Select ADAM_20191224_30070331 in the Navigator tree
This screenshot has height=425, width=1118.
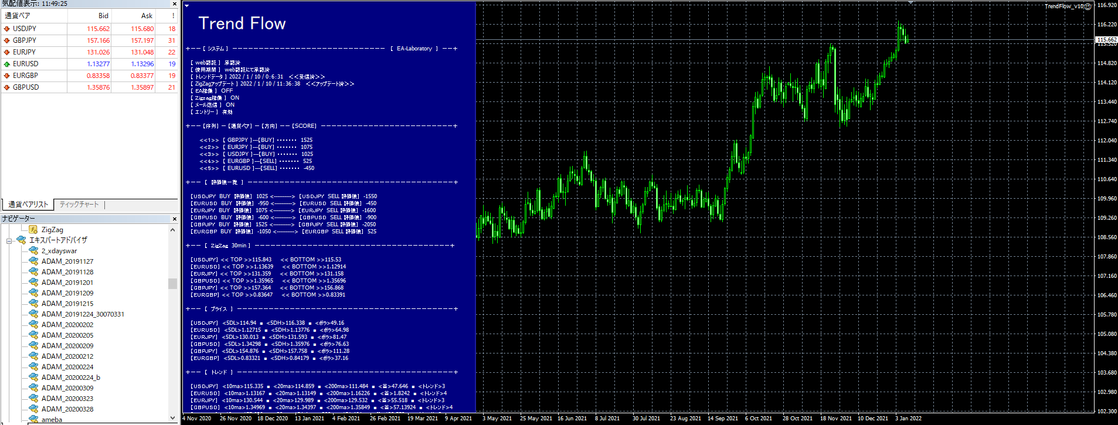pyautogui.click(x=83, y=314)
